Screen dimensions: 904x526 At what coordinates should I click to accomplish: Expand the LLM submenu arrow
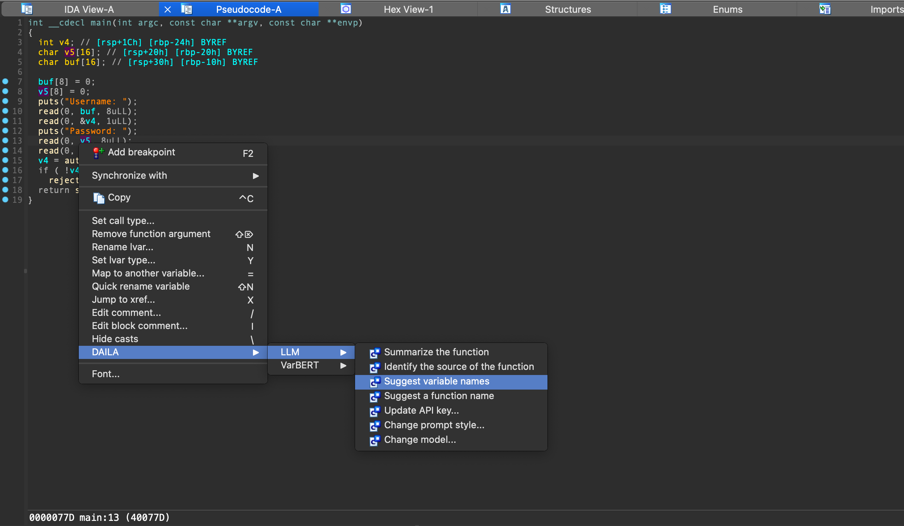[343, 352]
